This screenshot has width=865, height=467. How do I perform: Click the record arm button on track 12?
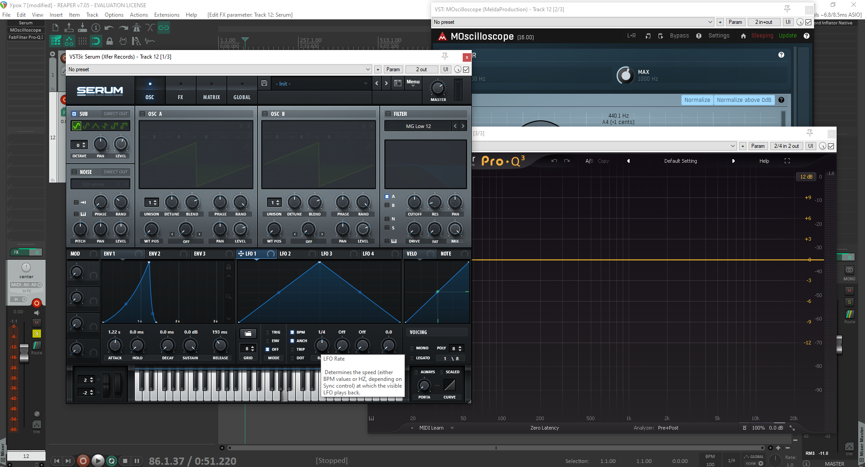point(37,303)
